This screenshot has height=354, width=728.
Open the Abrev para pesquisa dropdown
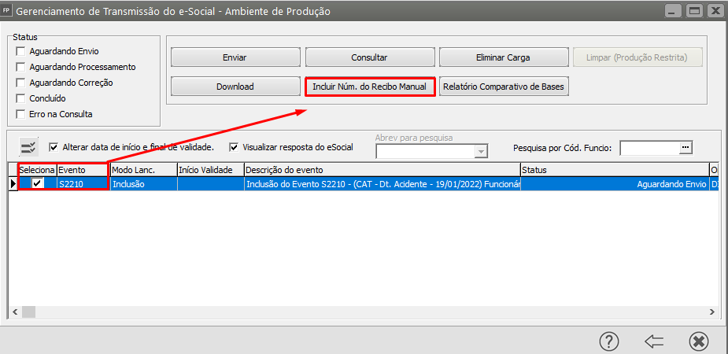pos(481,151)
